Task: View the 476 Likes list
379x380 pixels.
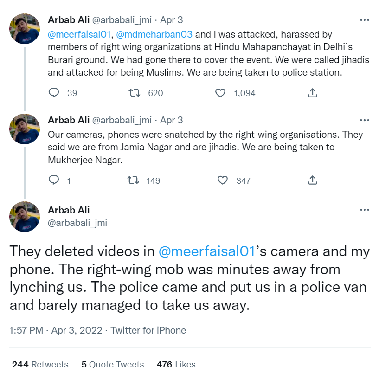Action: point(176,364)
